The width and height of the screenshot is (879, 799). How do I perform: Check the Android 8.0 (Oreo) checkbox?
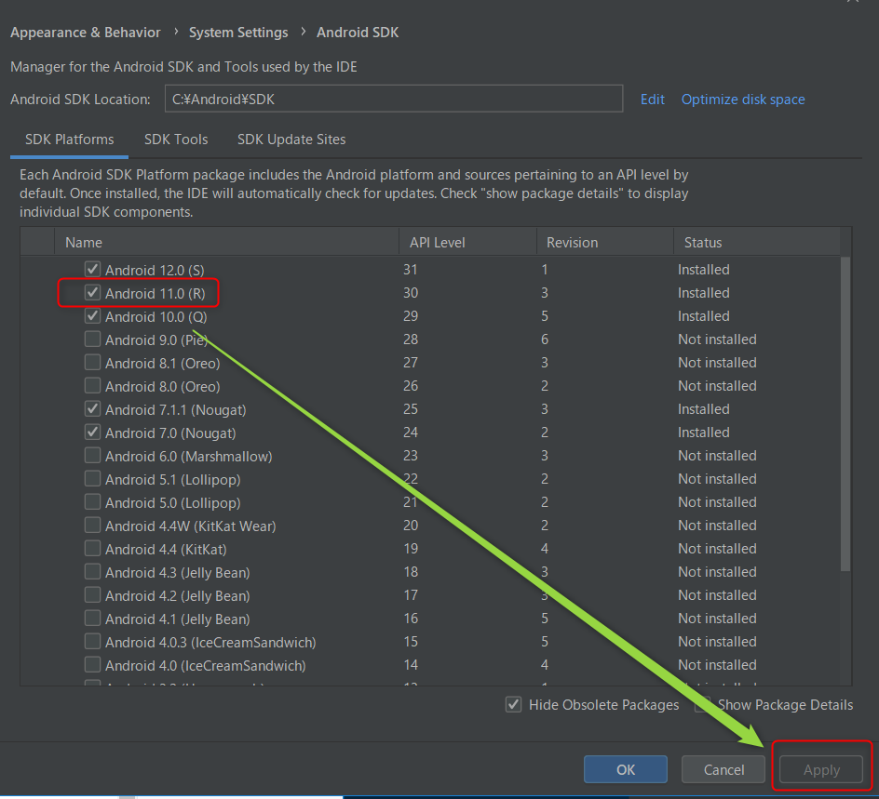pyautogui.click(x=92, y=386)
